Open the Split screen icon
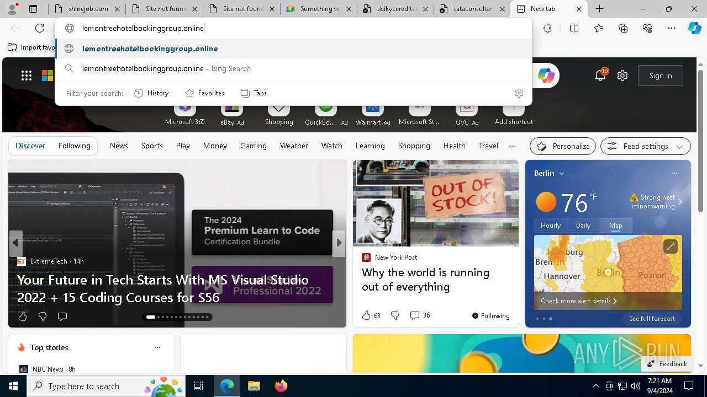Image resolution: width=707 pixels, height=397 pixels. (x=574, y=28)
